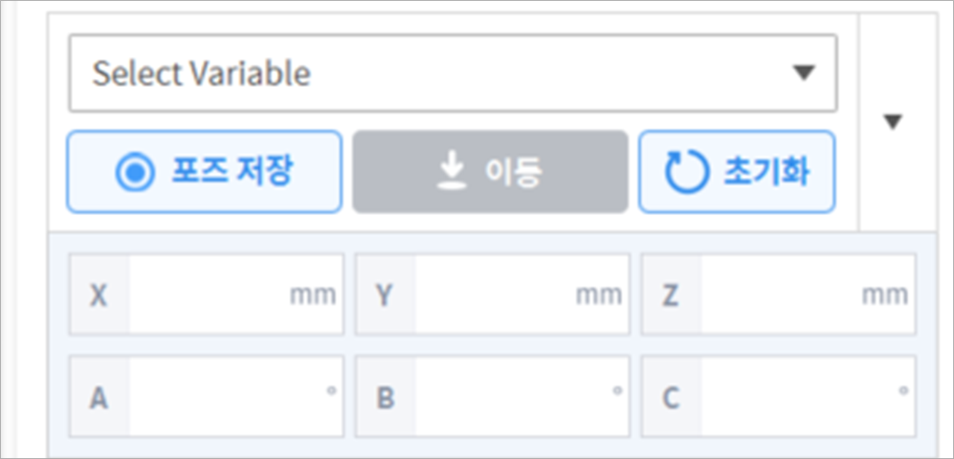Click the Select Variable dropdown arrow
The height and width of the screenshot is (459, 954).
(x=803, y=73)
